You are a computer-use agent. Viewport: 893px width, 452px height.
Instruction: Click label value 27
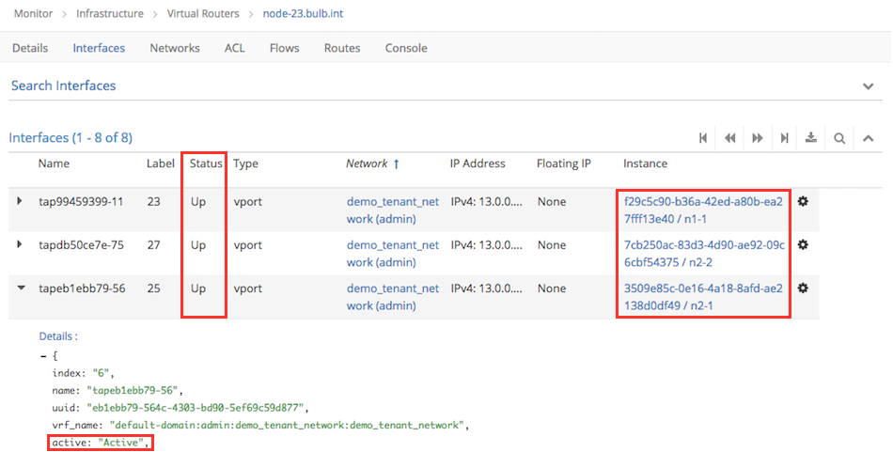click(154, 244)
